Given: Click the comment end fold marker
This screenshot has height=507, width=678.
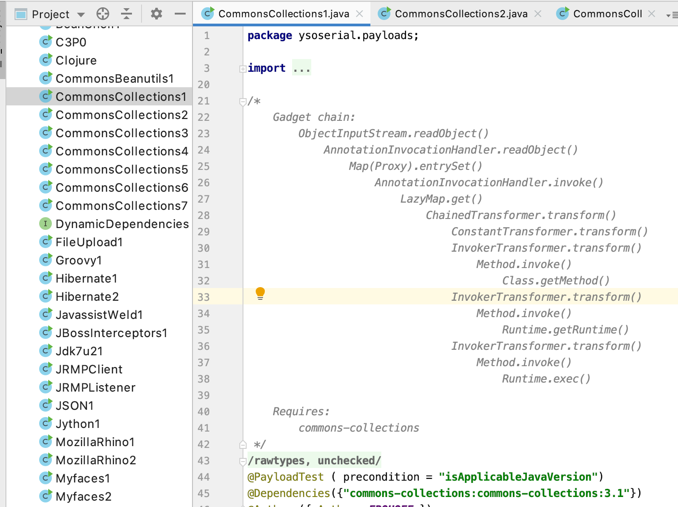Looking at the screenshot, I should pyautogui.click(x=243, y=445).
